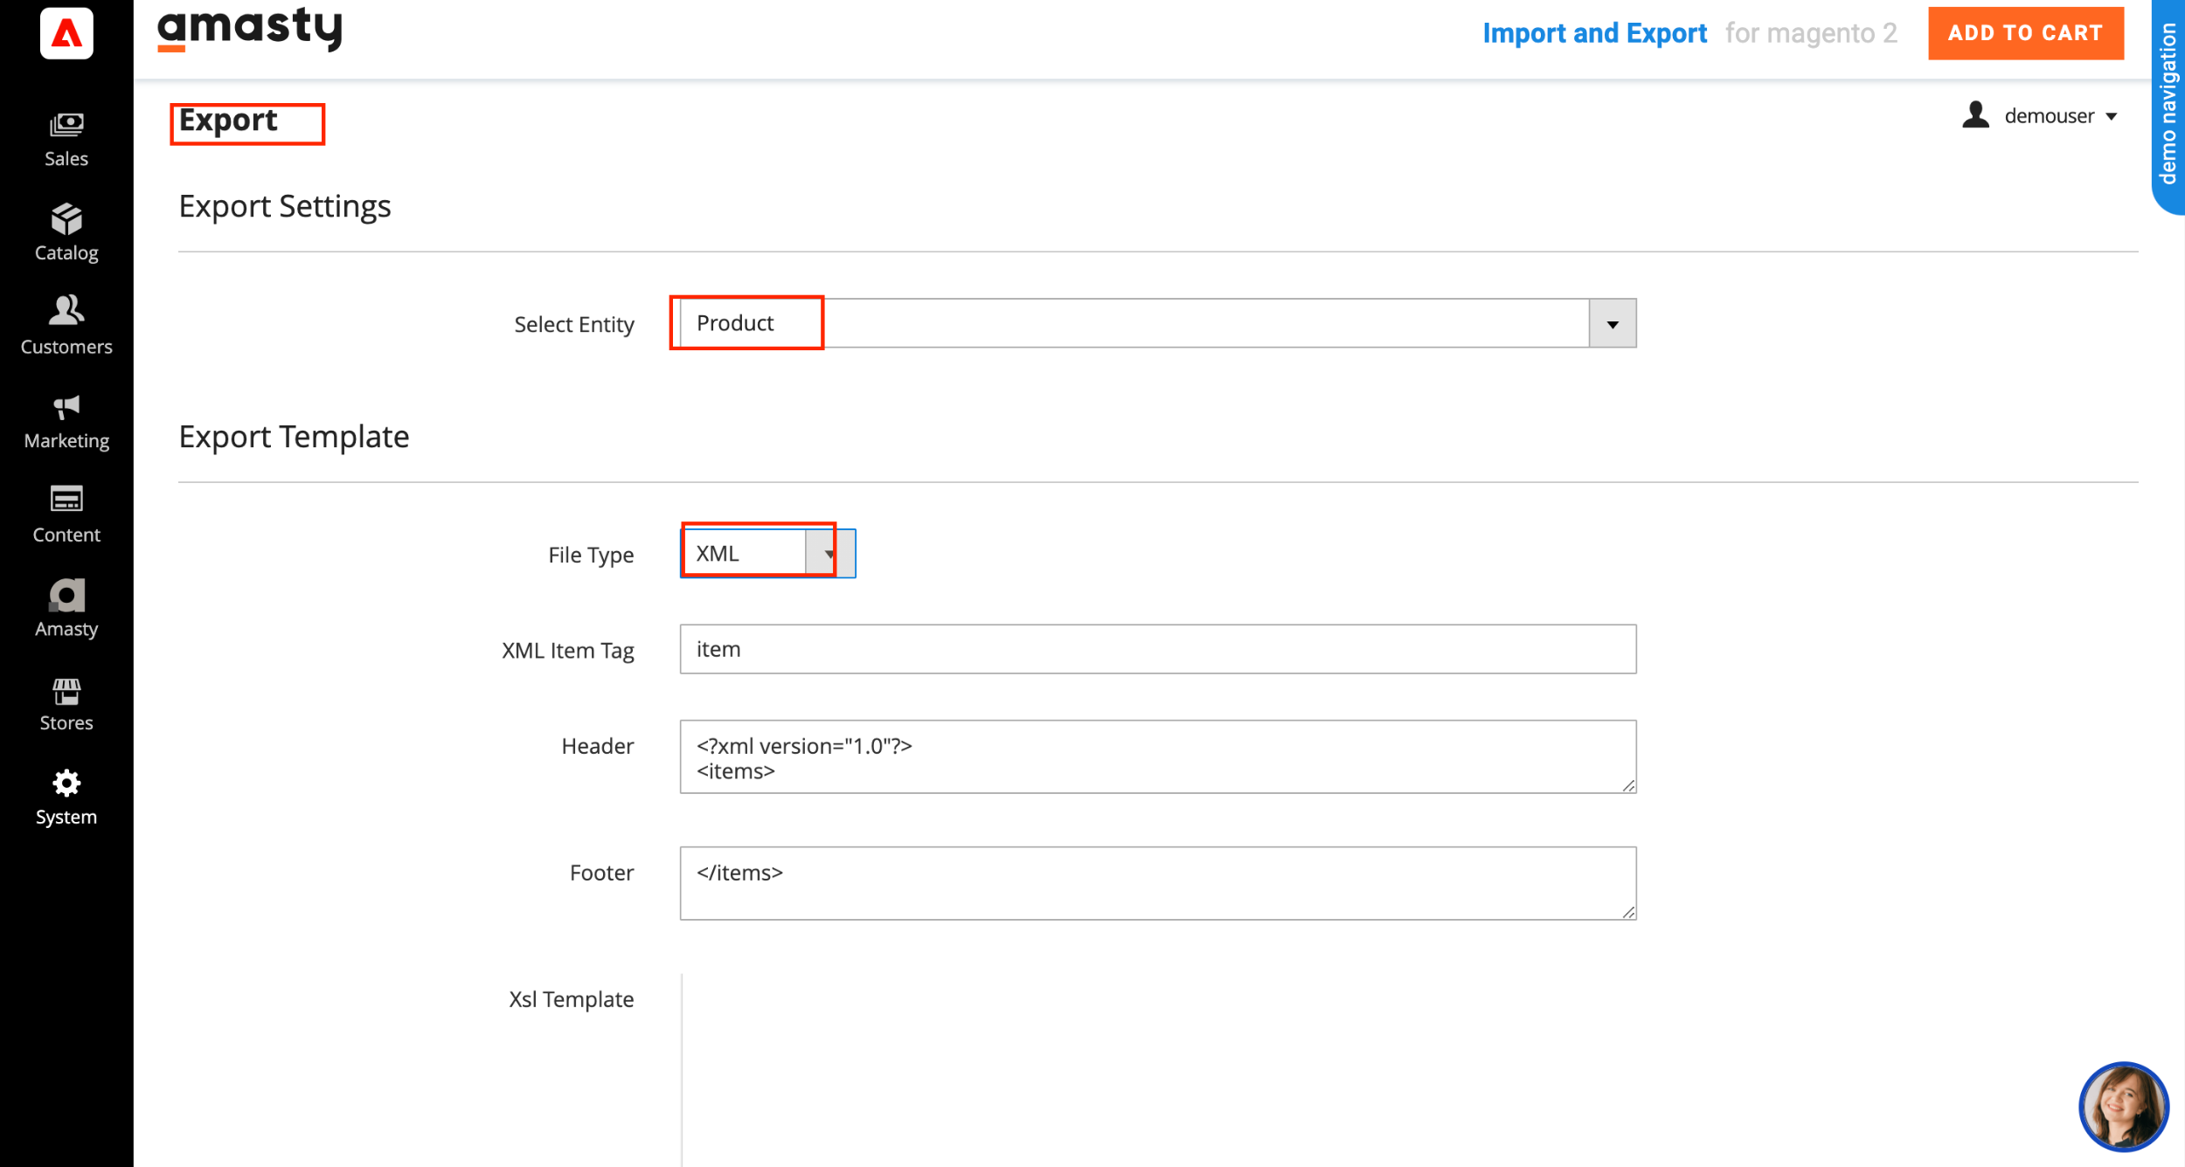Click the ADD TO CART button

(2026, 33)
